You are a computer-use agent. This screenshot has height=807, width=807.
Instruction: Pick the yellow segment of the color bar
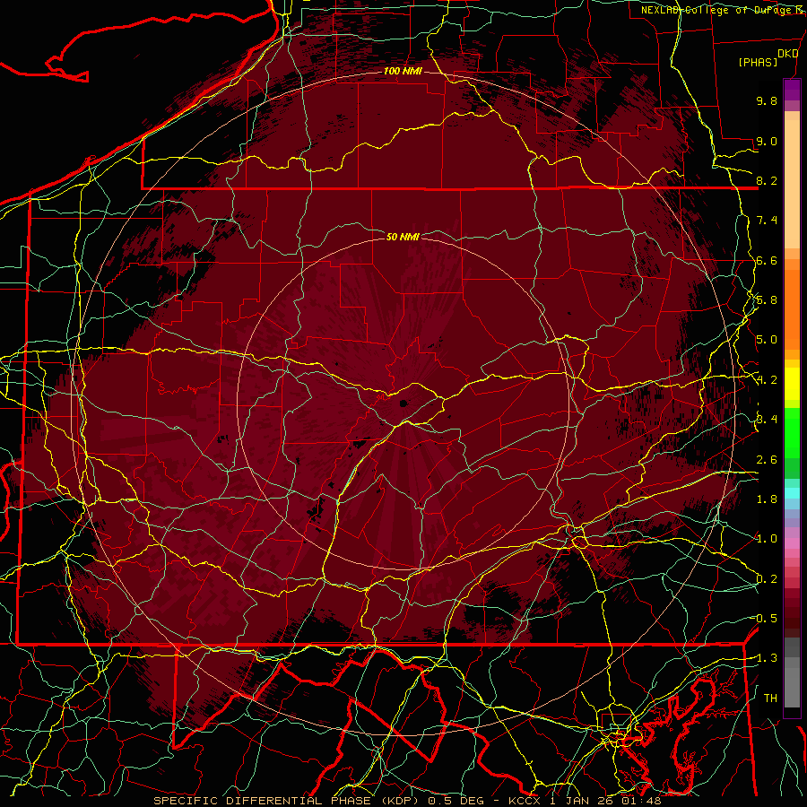point(792,384)
